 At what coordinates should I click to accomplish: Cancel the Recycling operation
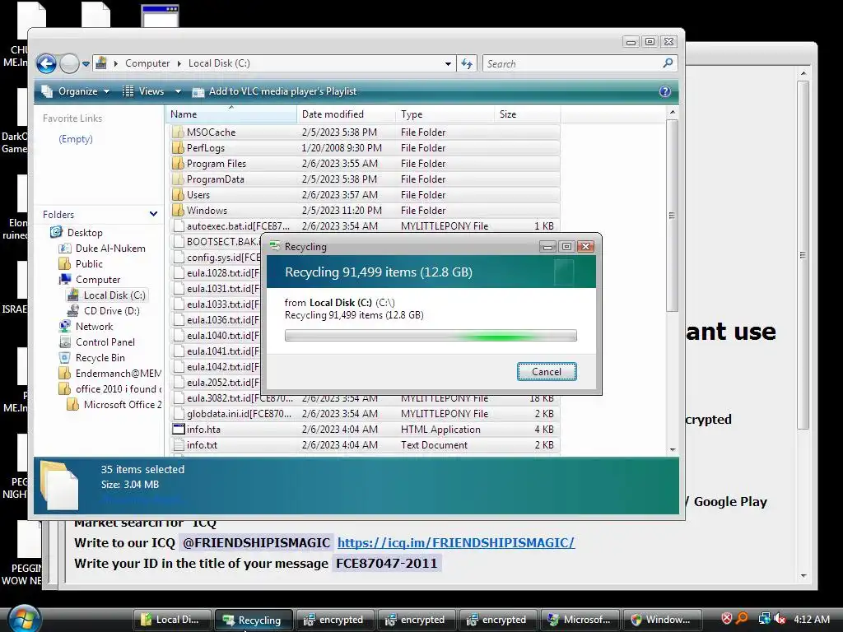click(547, 371)
